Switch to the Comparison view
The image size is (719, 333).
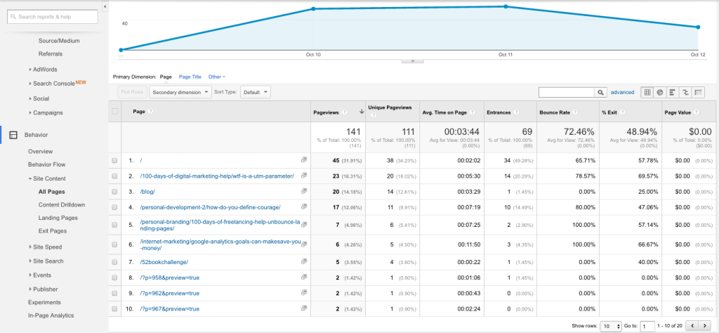tap(685, 92)
